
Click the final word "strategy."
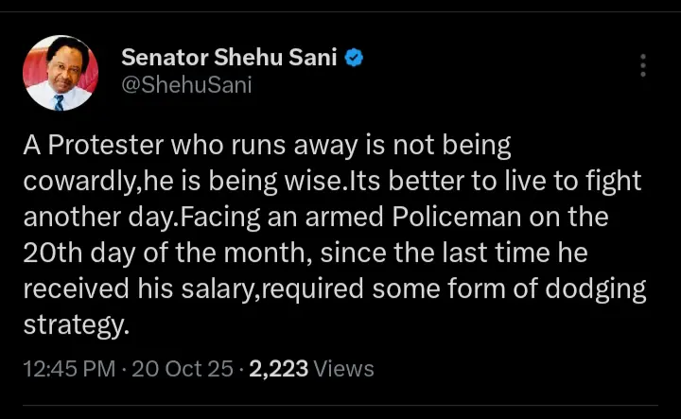(76, 325)
